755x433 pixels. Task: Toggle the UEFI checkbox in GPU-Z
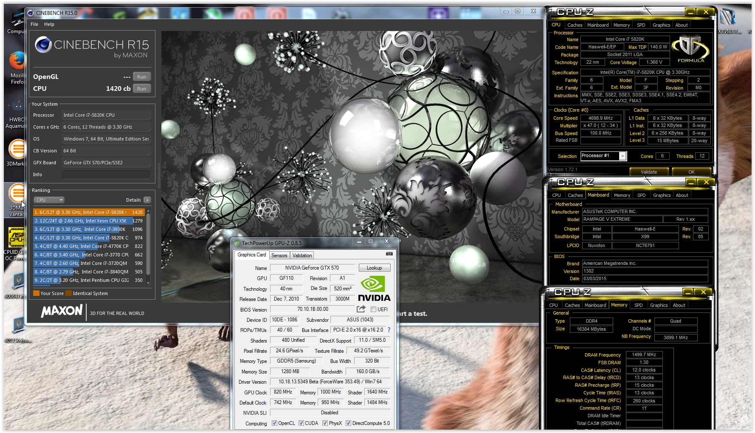373,309
